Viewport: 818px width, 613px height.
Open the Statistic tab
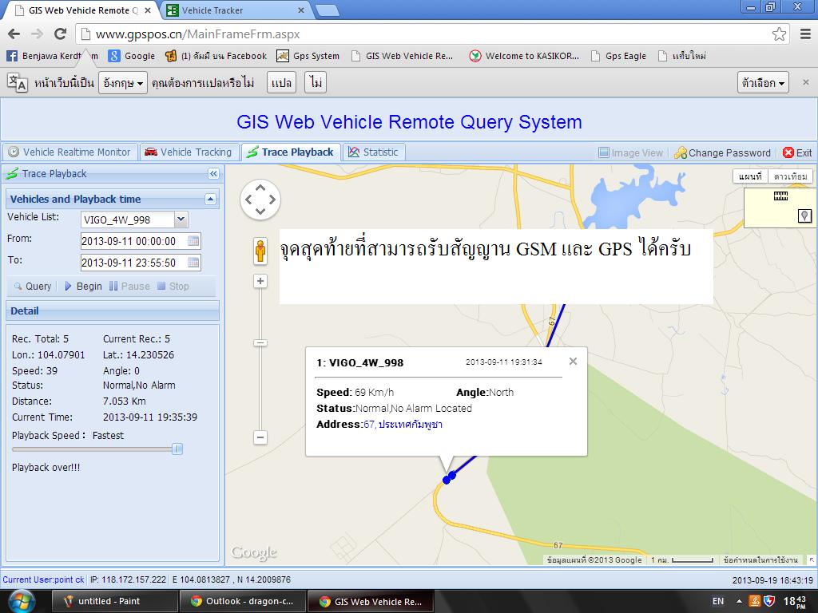[374, 152]
